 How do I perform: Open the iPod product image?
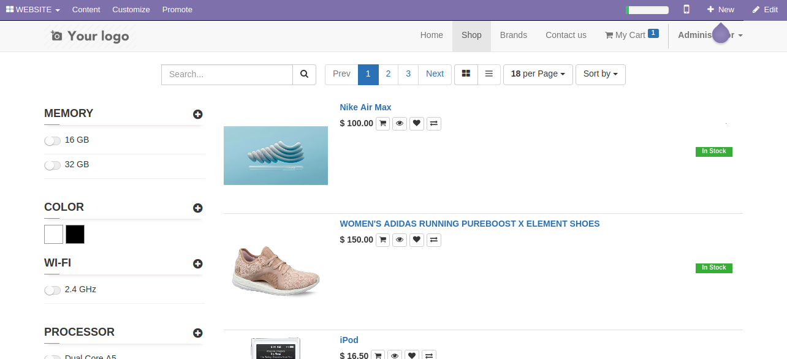[x=276, y=348]
